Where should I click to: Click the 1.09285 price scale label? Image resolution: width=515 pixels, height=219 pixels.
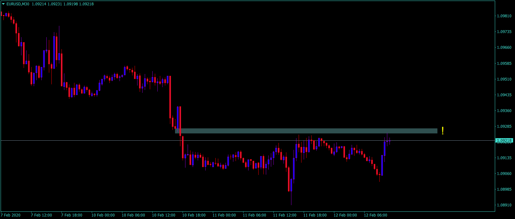[504, 126]
